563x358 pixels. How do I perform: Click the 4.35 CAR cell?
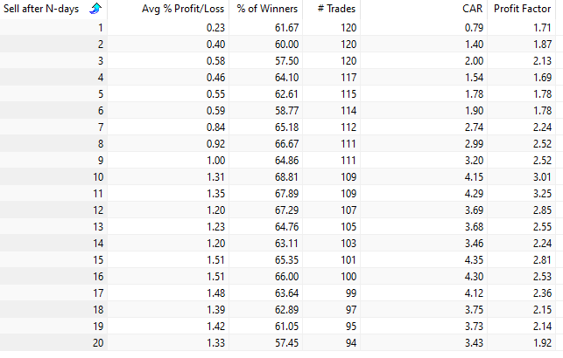(x=424, y=260)
